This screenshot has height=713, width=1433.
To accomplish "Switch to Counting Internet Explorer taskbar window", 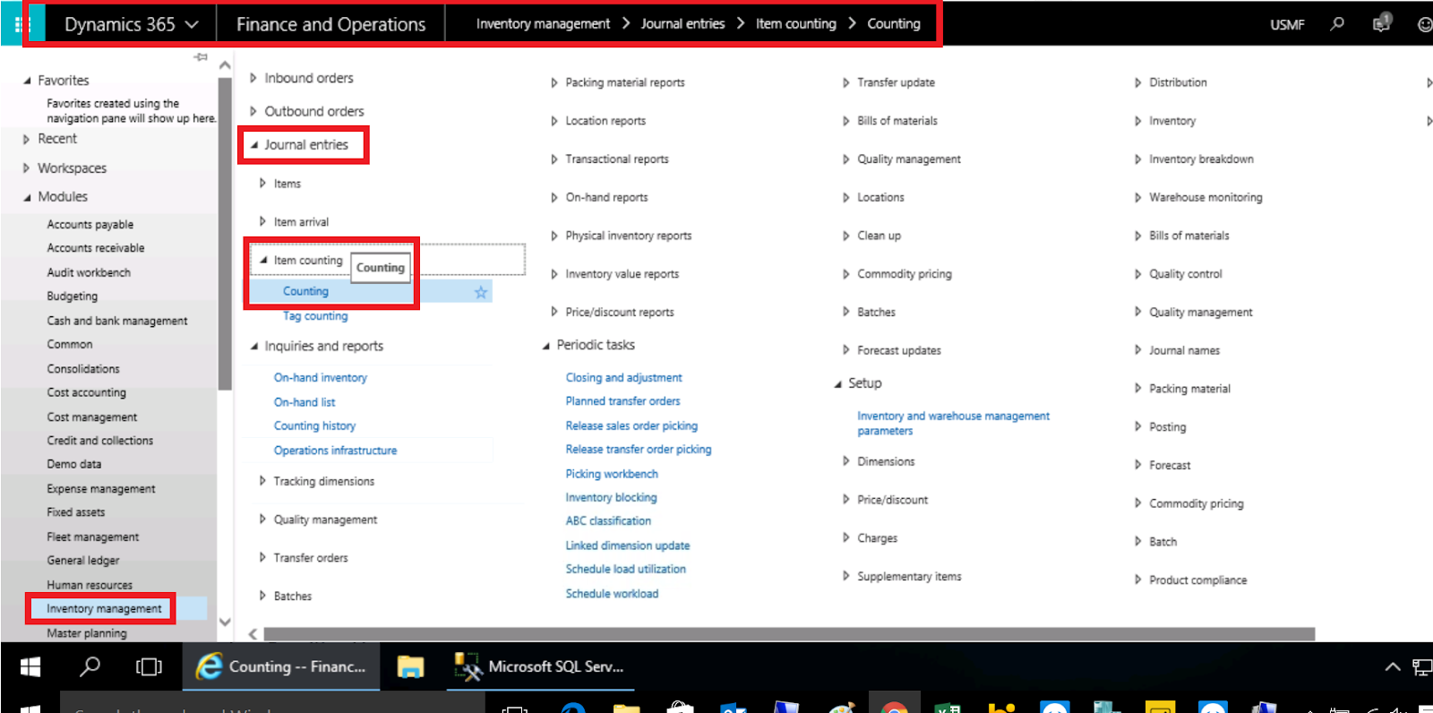I will click(281, 666).
